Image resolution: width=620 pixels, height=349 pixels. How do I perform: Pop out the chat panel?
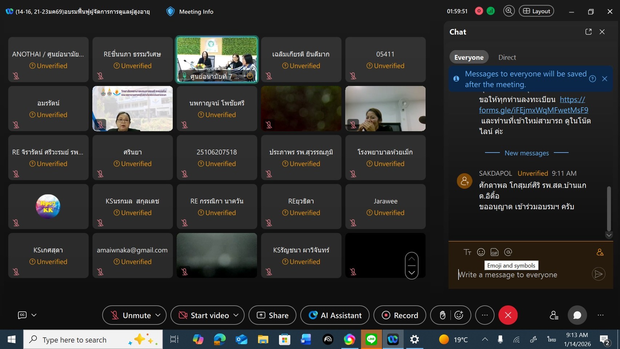tap(588, 32)
